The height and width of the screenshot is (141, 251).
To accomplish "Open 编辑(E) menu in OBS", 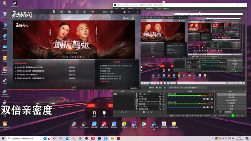I will pos(124,8).
